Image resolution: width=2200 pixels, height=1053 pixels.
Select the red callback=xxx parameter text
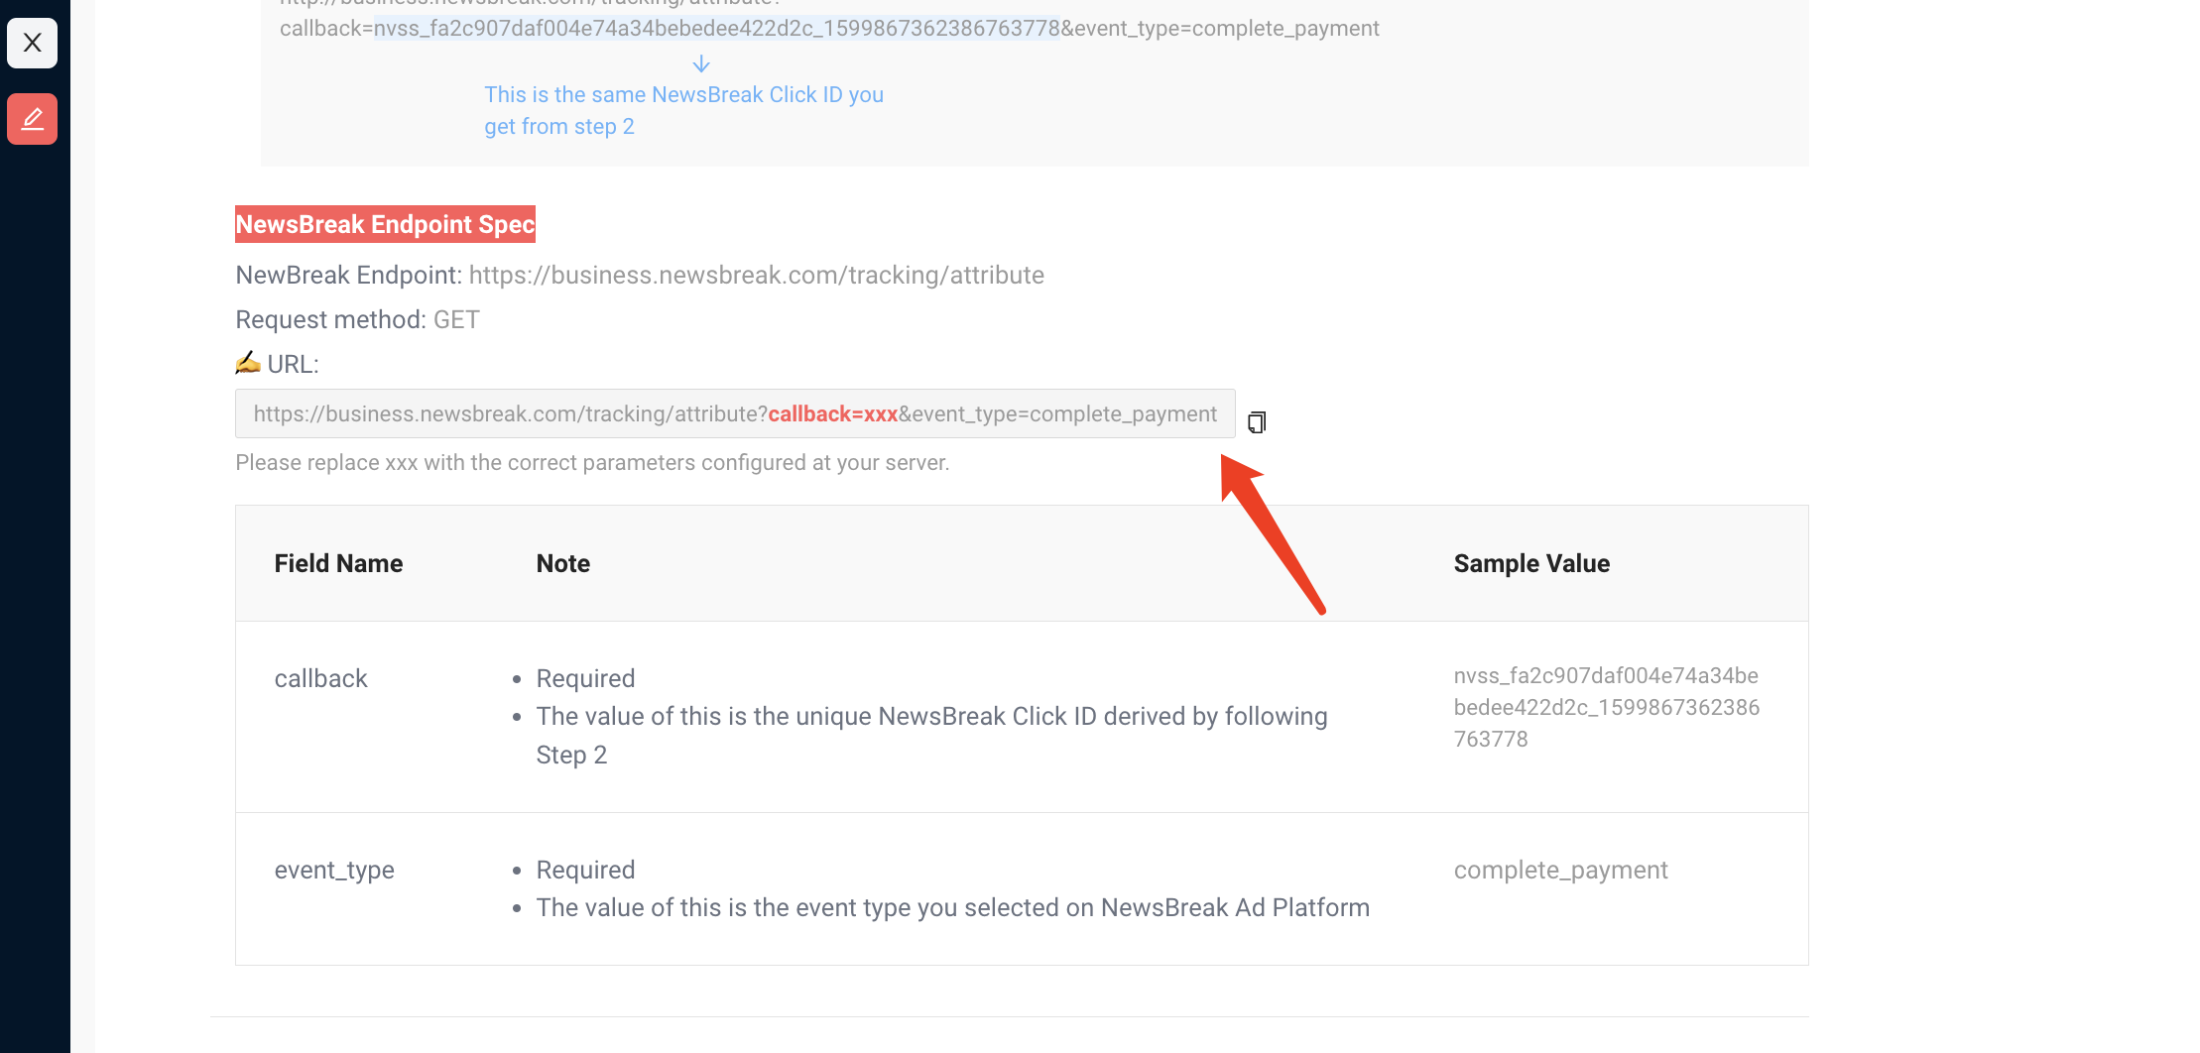[832, 414]
